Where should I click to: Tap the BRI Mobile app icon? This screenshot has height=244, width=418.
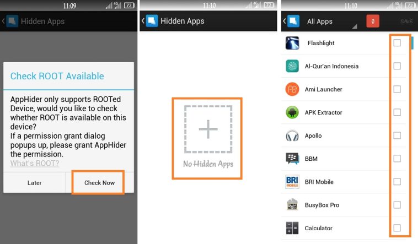tap(292, 182)
